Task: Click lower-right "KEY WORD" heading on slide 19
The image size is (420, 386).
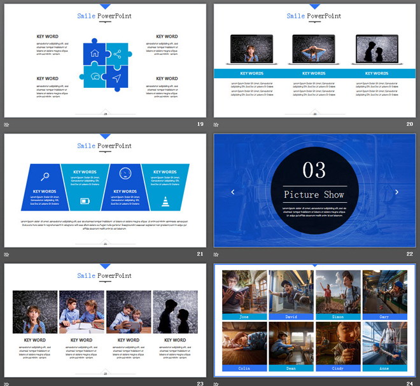Action: pos(167,78)
